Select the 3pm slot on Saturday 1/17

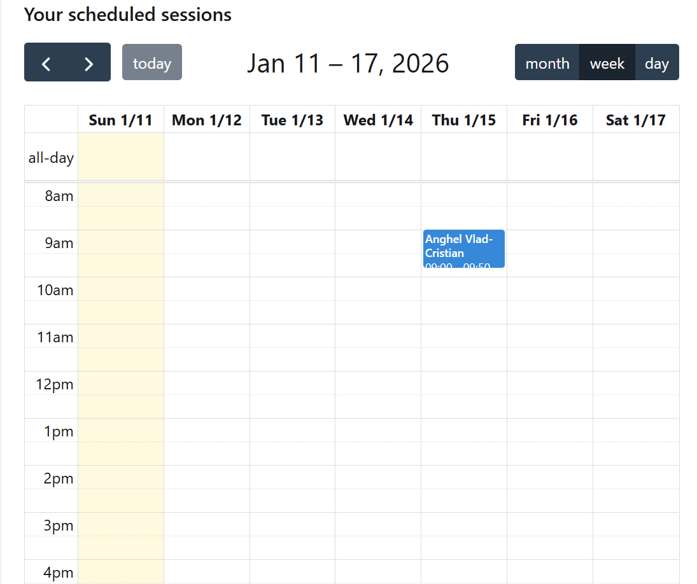636,525
